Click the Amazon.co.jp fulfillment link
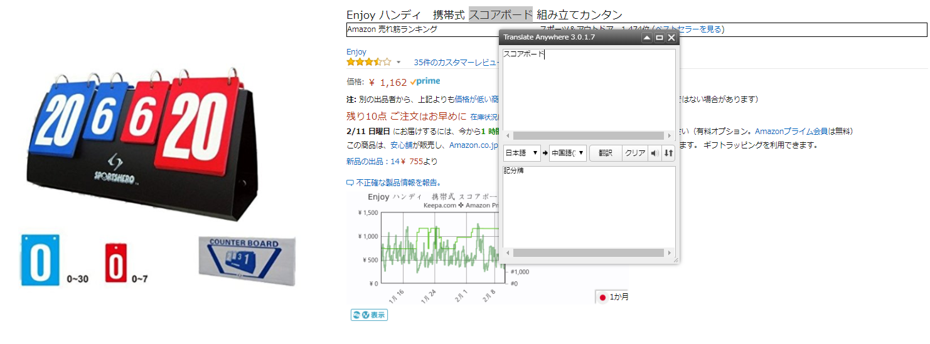930x344 pixels. (x=473, y=145)
